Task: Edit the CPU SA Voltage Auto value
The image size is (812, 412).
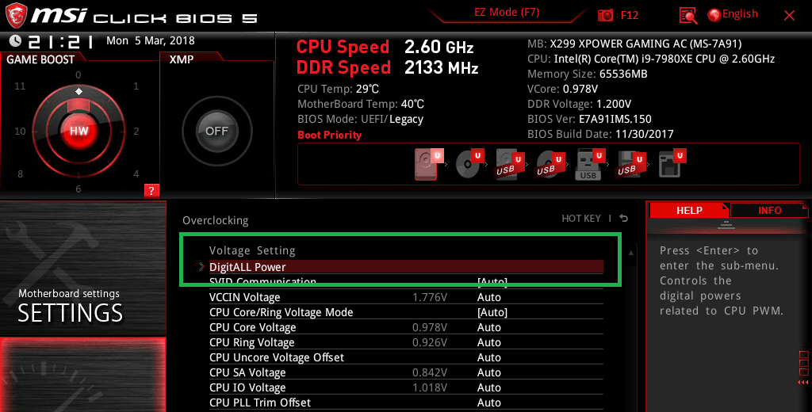Action: (488, 372)
